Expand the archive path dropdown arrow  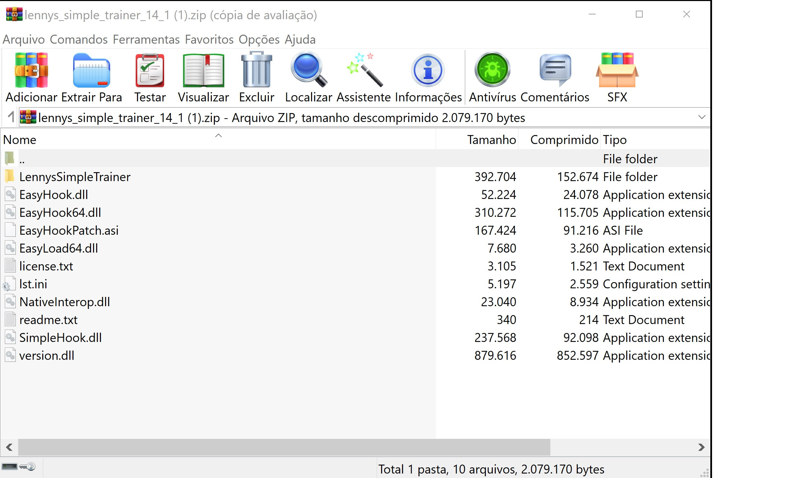pyautogui.click(x=702, y=117)
